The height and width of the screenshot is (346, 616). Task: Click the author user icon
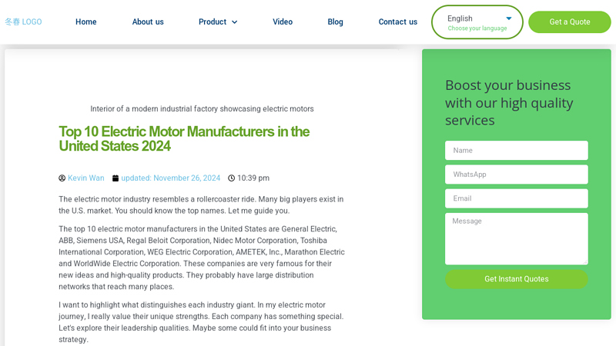62,178
